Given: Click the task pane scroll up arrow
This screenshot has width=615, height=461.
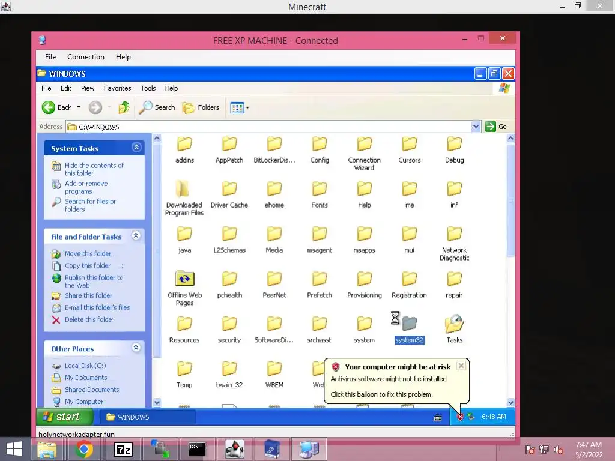Looking at the screenshot, I should (x=157, y=139).
